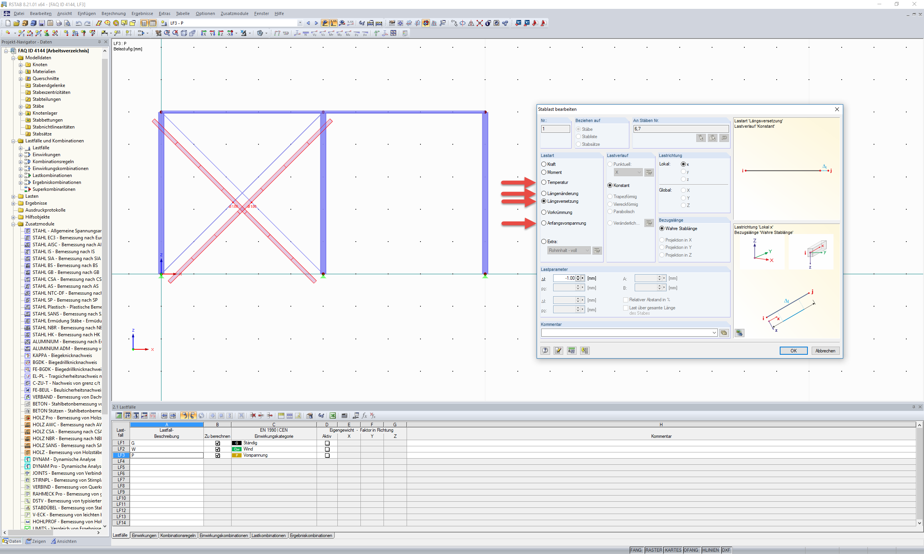
Task: Click the New file icon in toolbar
Action: tap(8, 23)
